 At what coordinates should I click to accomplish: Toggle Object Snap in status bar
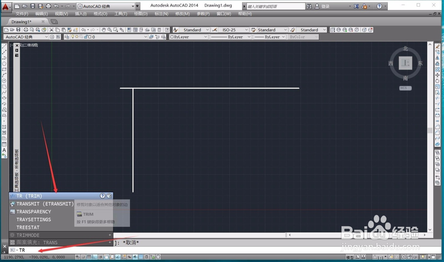click(106, 257)
